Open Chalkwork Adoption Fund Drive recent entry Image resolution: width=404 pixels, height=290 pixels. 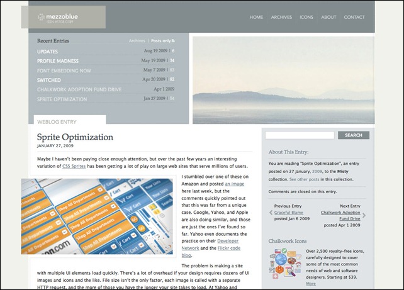[x=79, y=89]
